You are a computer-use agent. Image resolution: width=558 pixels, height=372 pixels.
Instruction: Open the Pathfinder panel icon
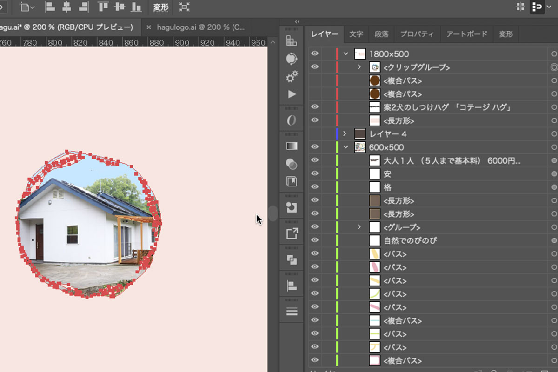[x=292, y=259]
